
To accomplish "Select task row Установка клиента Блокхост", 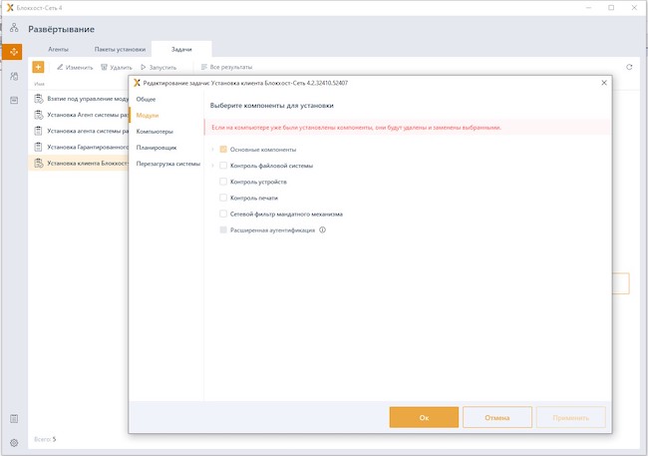I will (79, 163).
